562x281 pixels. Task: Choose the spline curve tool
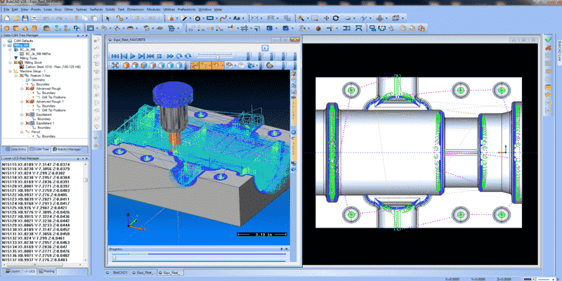click(223, 18)
